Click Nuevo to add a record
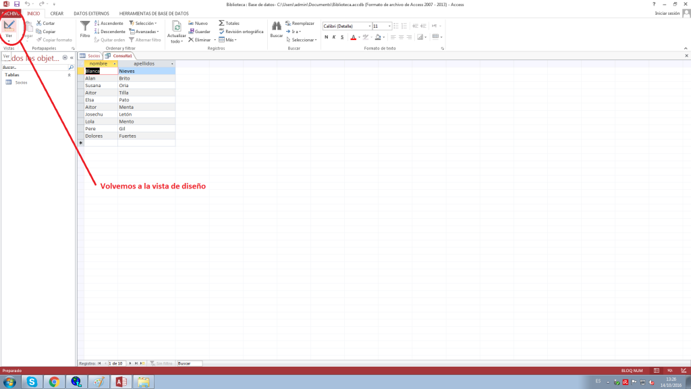 (x=198, y=23)
